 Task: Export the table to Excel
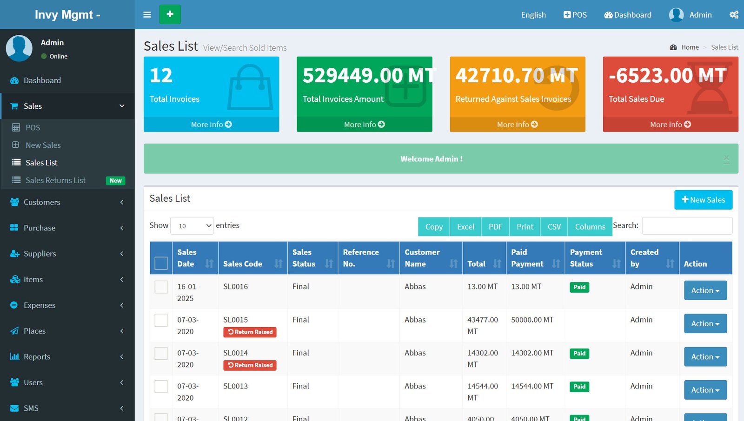(465, 227)
